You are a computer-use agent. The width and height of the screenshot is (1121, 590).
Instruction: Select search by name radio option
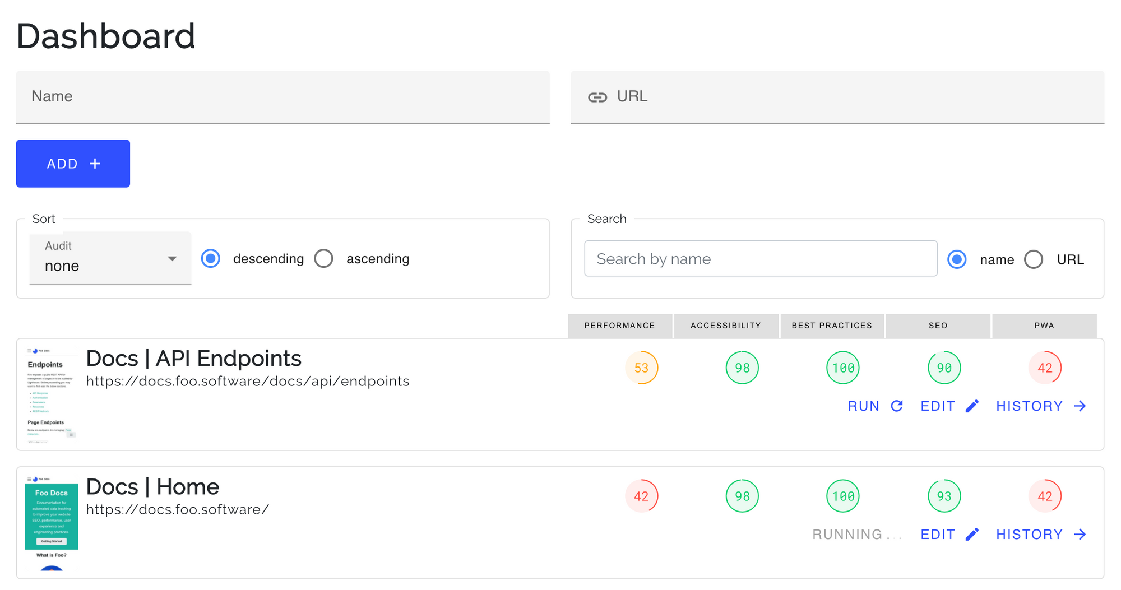pyautogui.click(x=957, y=259)
